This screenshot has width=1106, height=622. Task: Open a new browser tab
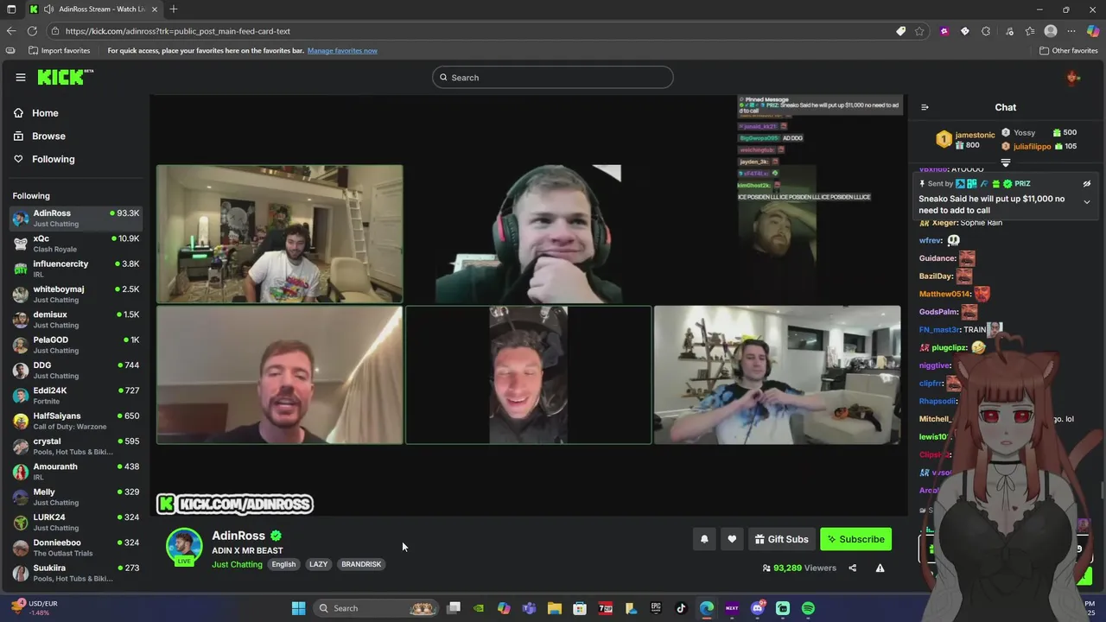[173, 10]
